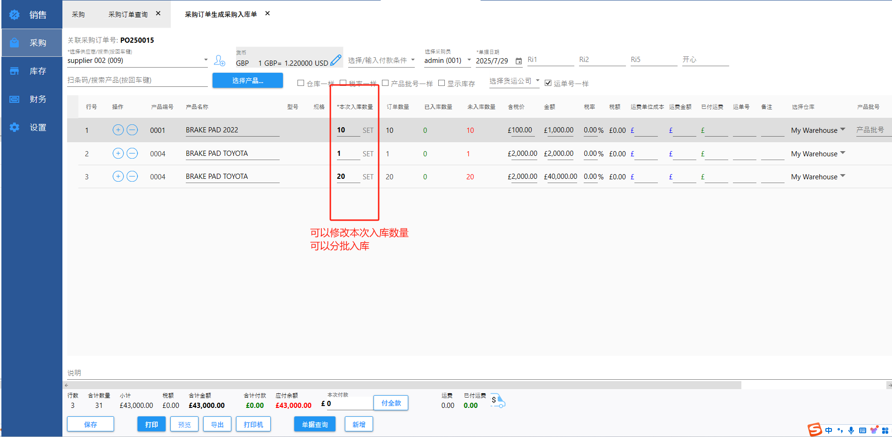Expand the supplier 002 dropdown
Viewport: 892px width, 437px height.
[206, 60]
